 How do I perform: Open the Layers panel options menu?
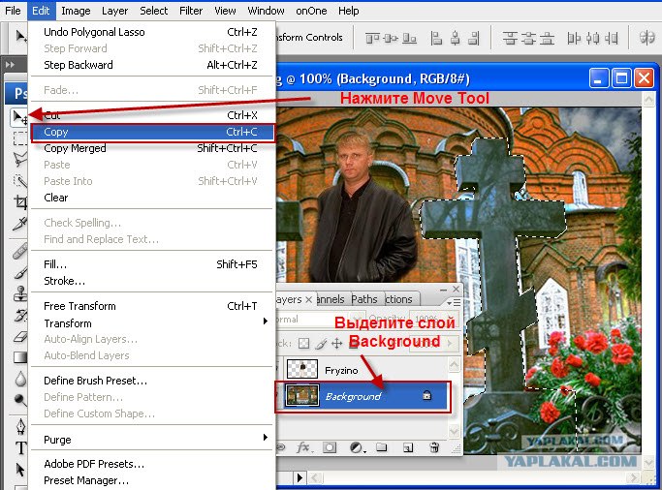click(x=454, y=302)
